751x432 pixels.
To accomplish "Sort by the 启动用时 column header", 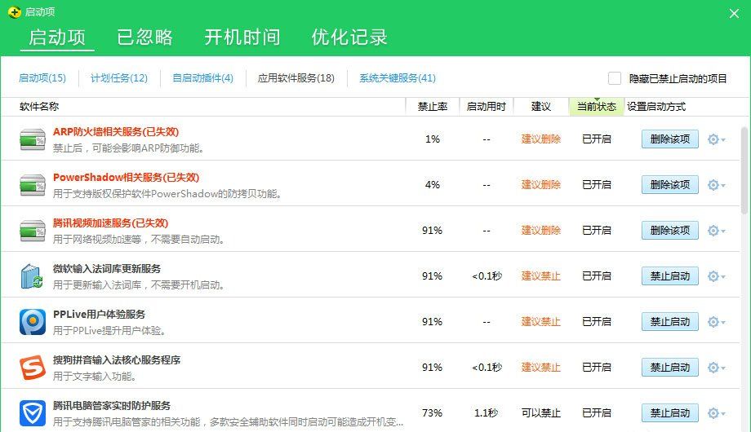I will [487, 107].
